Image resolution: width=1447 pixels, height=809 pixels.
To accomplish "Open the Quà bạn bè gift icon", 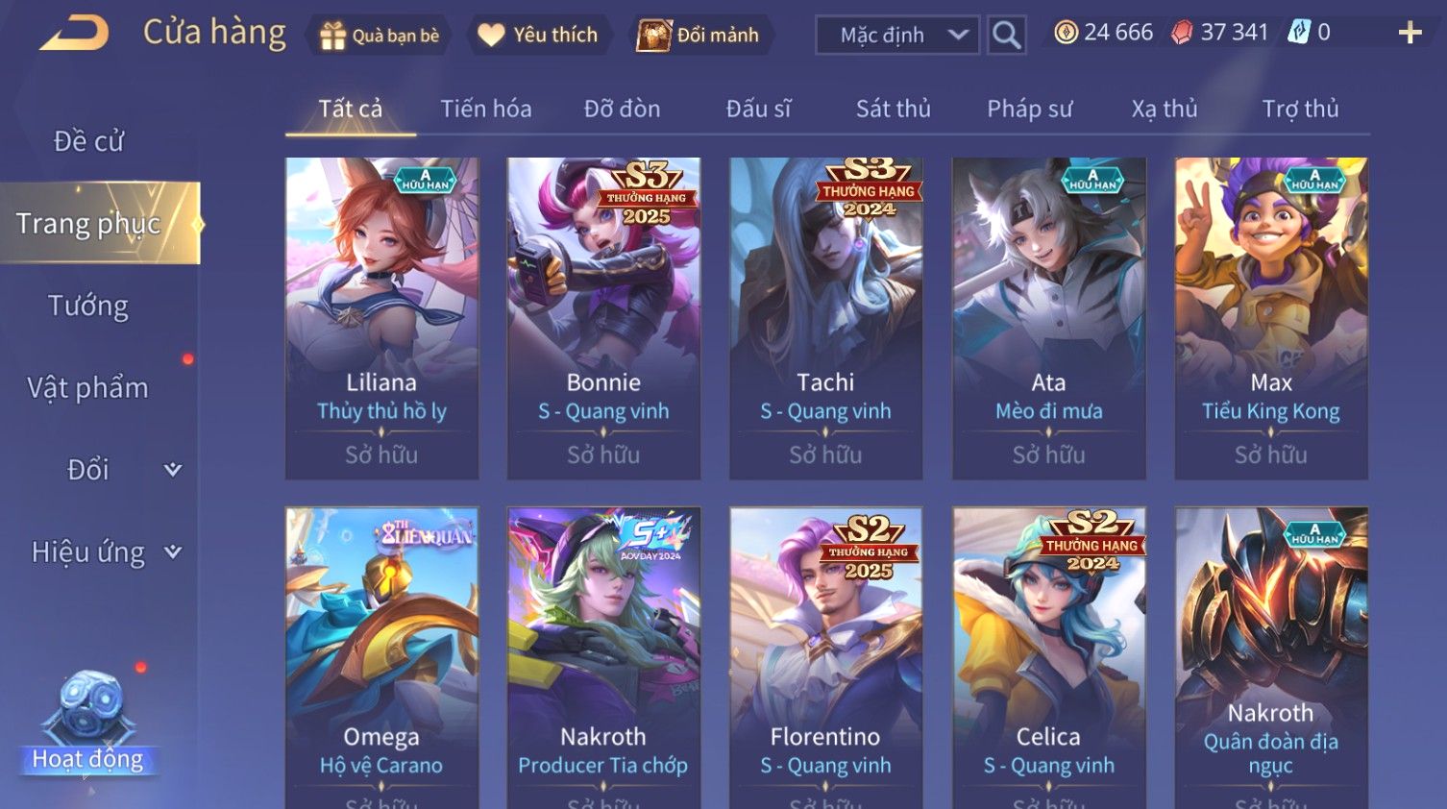I will point(333,36).
